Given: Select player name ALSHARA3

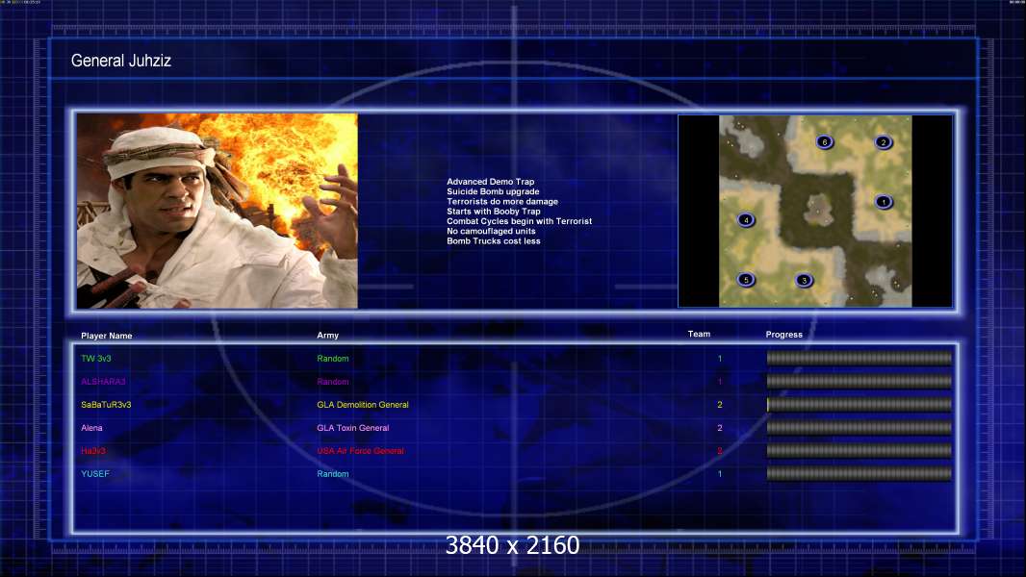Looking at the screenshot, I should (x=103, y=382).
